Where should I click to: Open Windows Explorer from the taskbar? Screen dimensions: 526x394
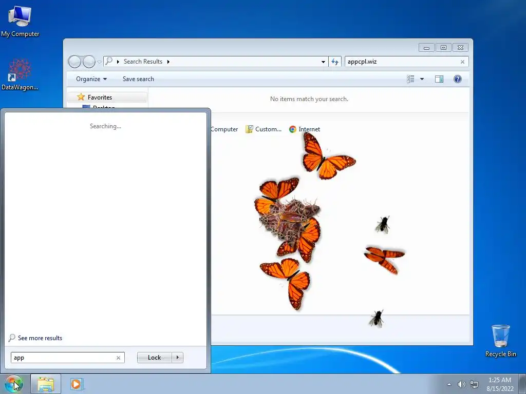click(x=46, y=384)
